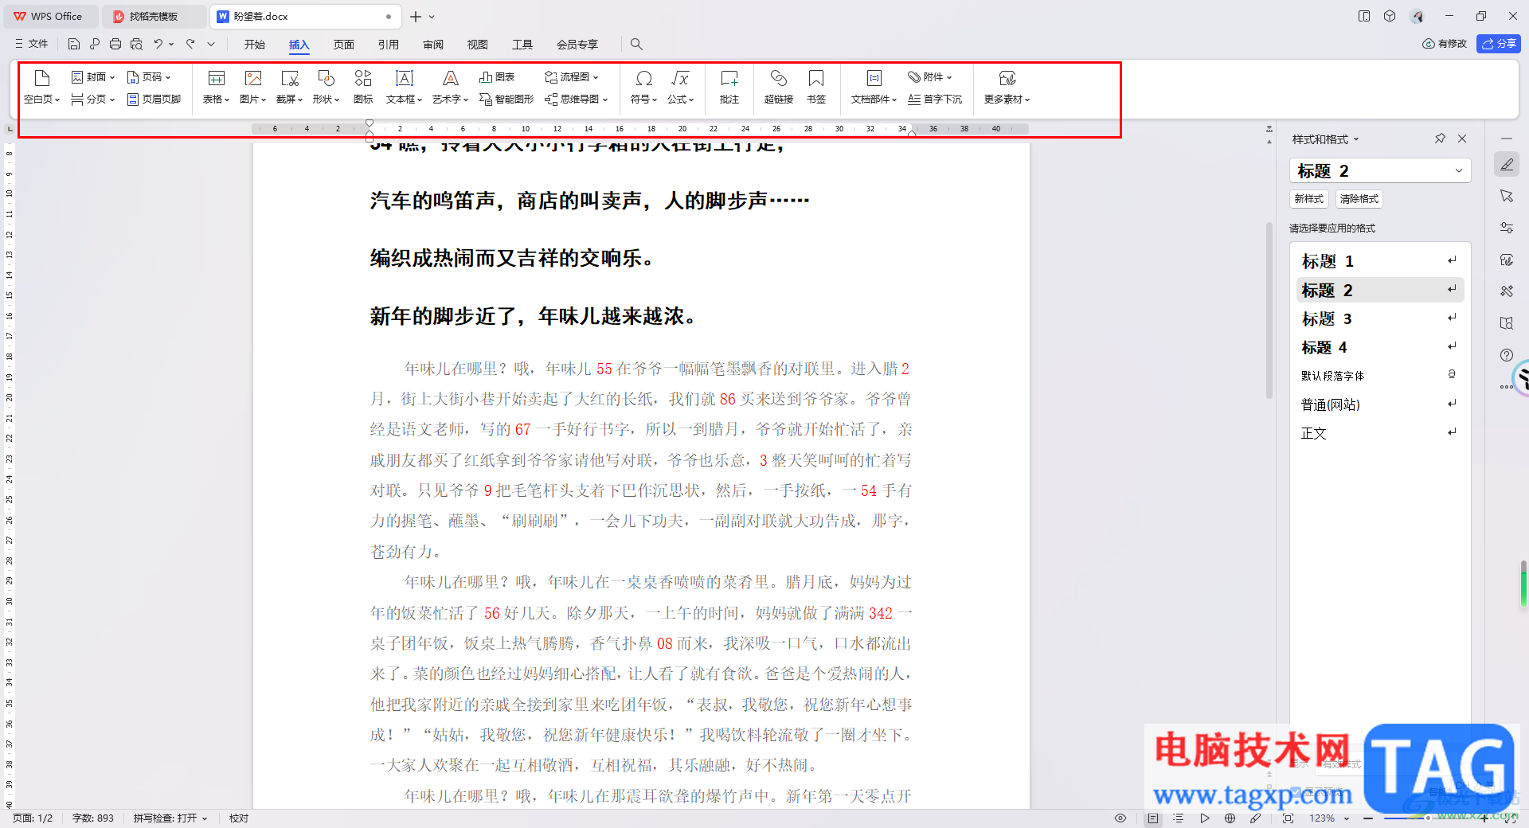The width and height of the screenshot is (1529, 828).
Task: Click the 图标 icon library button
Action: click(363, 87)
